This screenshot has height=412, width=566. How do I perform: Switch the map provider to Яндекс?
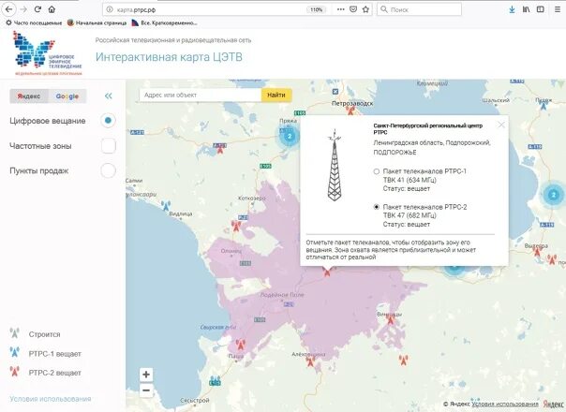coord(29,96)
